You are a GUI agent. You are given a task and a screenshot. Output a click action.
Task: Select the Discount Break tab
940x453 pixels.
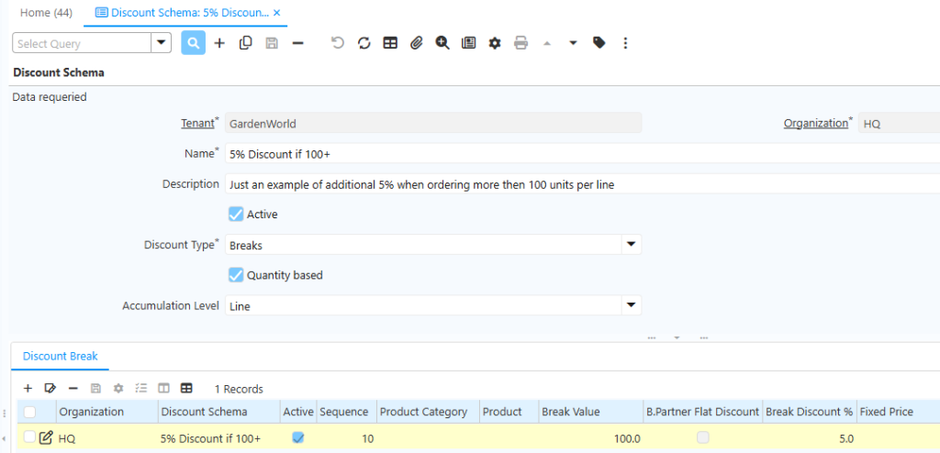click(x=60, y=356)
